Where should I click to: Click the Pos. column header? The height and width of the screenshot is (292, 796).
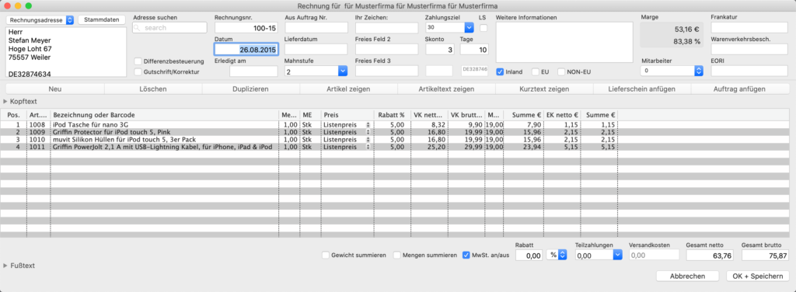tap(13, 115)
